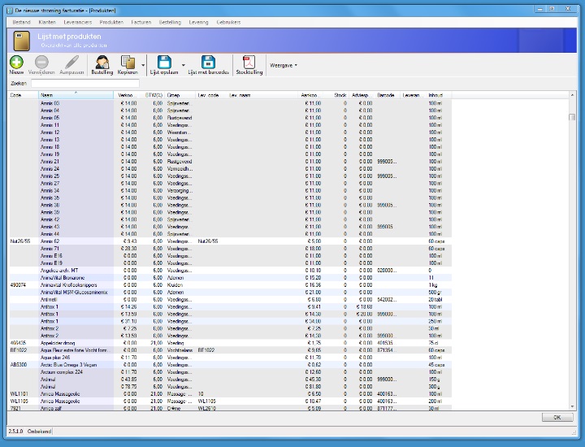Open the Facturen menu
This screenshot has width=585, height=447.
141,23
